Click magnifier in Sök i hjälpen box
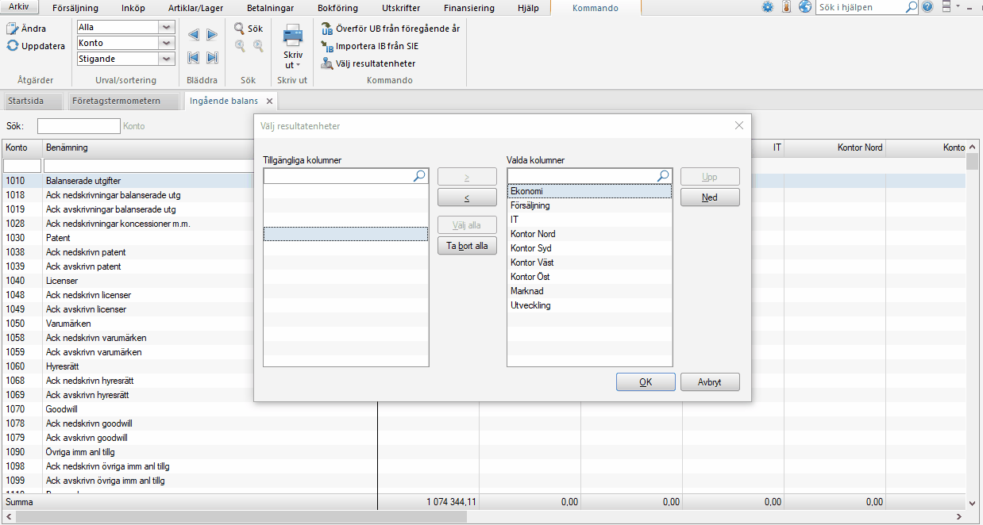The height and width of the screenshot is (525, 983). click(x=911, y=7)
